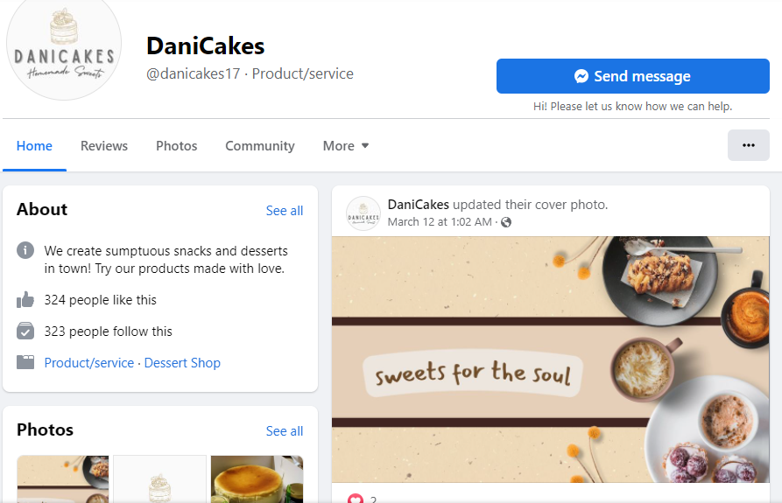Image resolution: width=782 pixels, height=503 pixels.
Task: Click the small DaniCakes avatar on post
Action: [x=363, y=213]
